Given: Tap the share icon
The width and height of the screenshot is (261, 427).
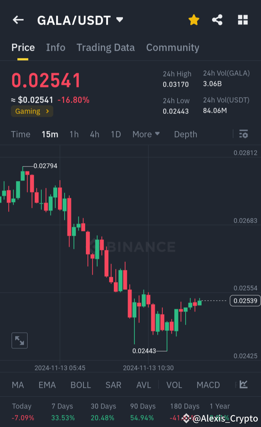Looking at the screenshot, I should point(217,20).
